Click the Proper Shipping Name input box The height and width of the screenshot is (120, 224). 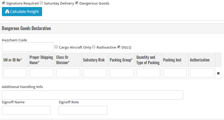coord(42,73)
